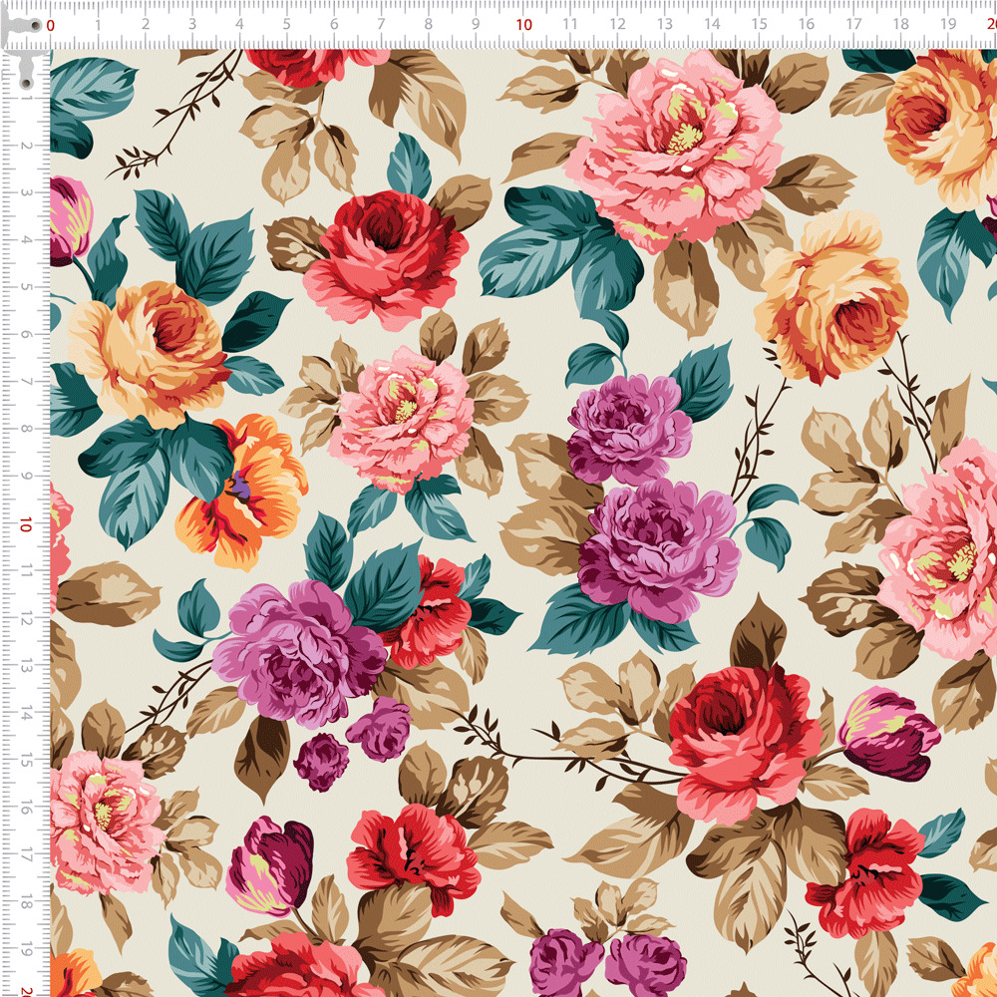997x997 pixels.
Task: Click number 14 on the horizontal ruler
Action: pos(712,24)
